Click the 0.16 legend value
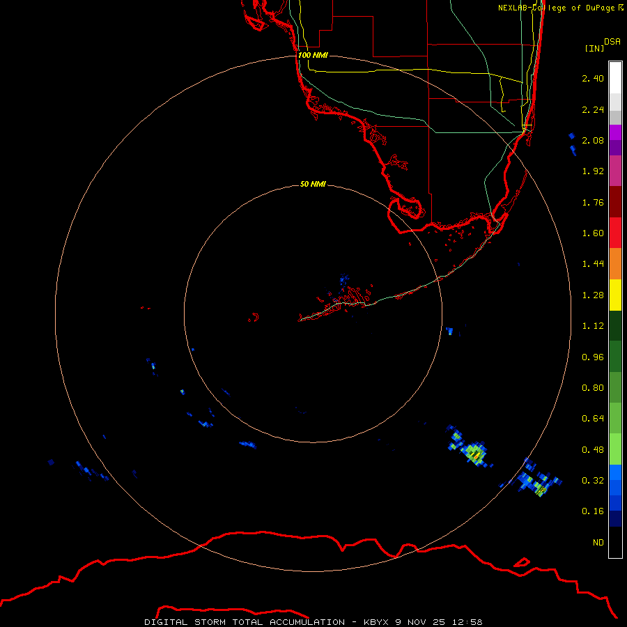This screenshot has width=627, height=627. point(593,511)
